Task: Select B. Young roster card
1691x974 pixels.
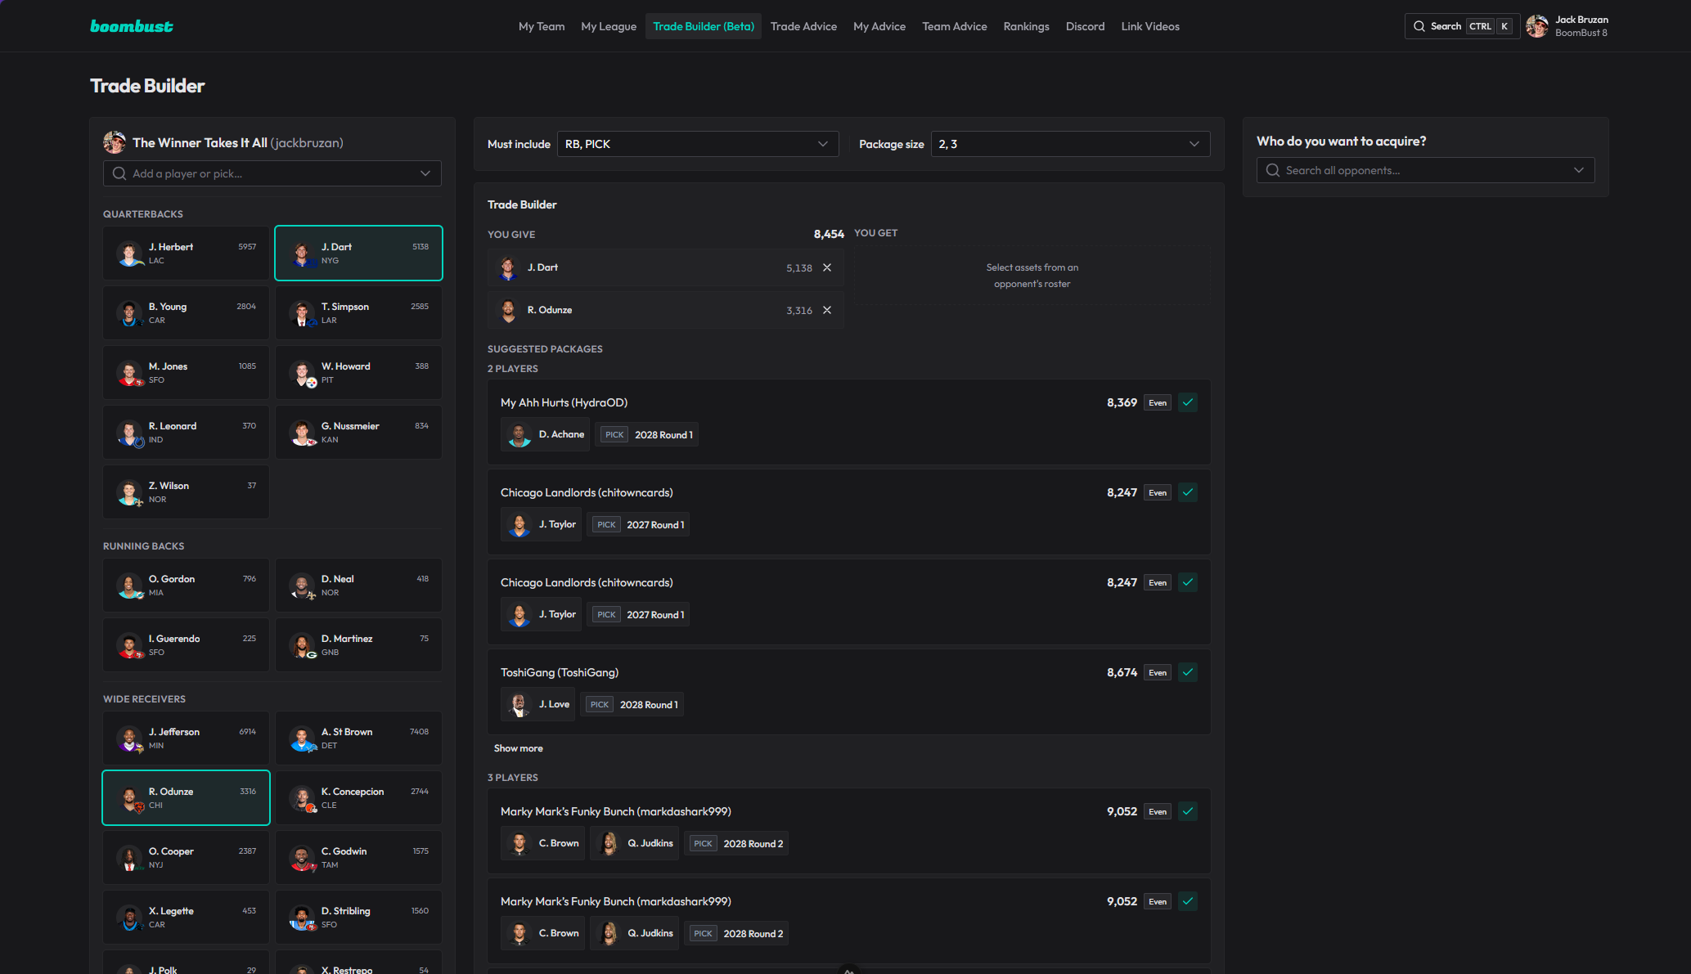Action: click(186, 312)
